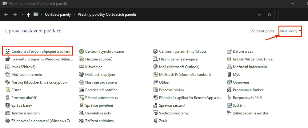Open Firewall v programu Windows Defender icon
The width and height of the screenshot is (308, 128).
(8, 59)
